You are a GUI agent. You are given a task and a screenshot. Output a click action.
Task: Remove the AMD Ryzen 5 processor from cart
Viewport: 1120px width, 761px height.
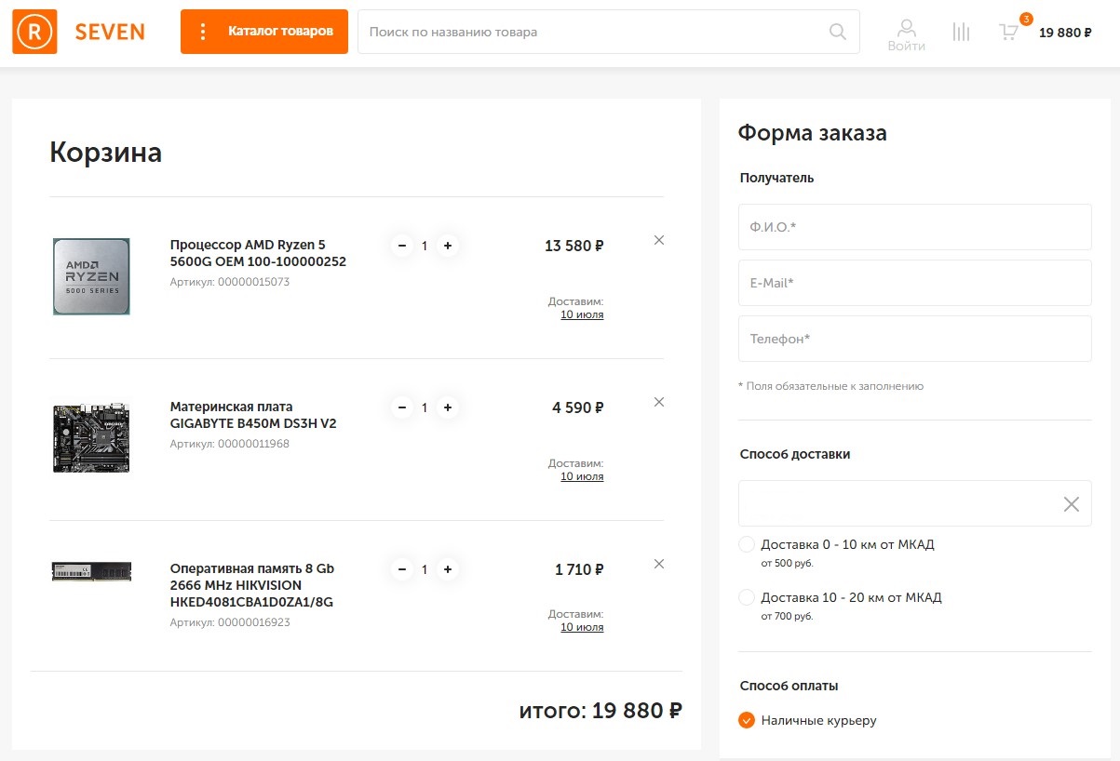tap(659, 240)
